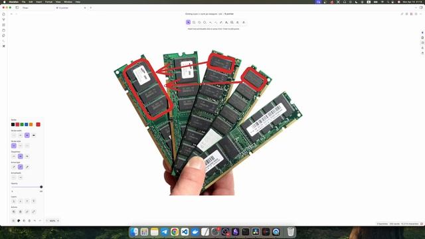Click the canvas background palette icon
The width and height of the screenshot is (425, 239).
pyautogui.click(x=19, y=220)
